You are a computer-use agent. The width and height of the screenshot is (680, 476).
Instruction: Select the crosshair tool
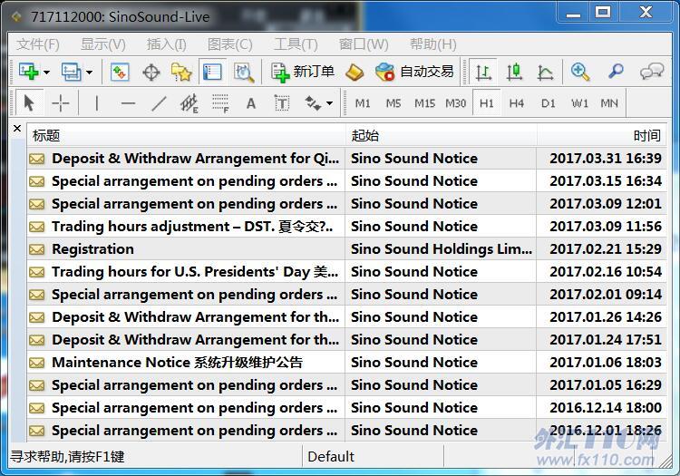60,103
